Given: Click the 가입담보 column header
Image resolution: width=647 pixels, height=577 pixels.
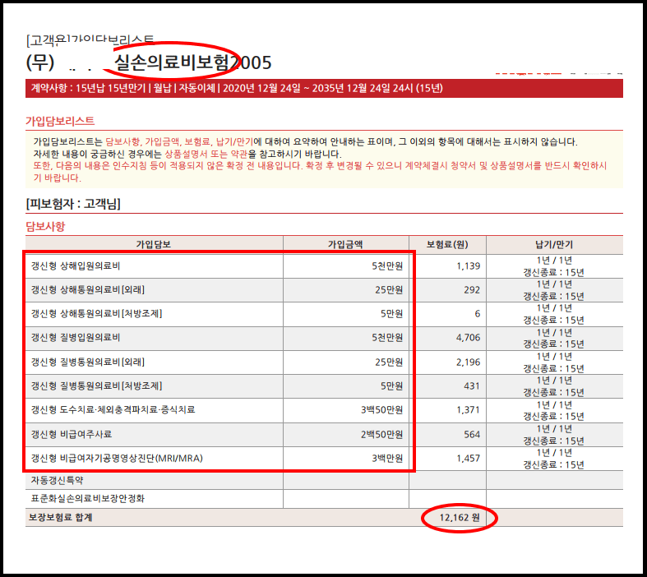Looking at the screenshot, I should pos(154,244).
